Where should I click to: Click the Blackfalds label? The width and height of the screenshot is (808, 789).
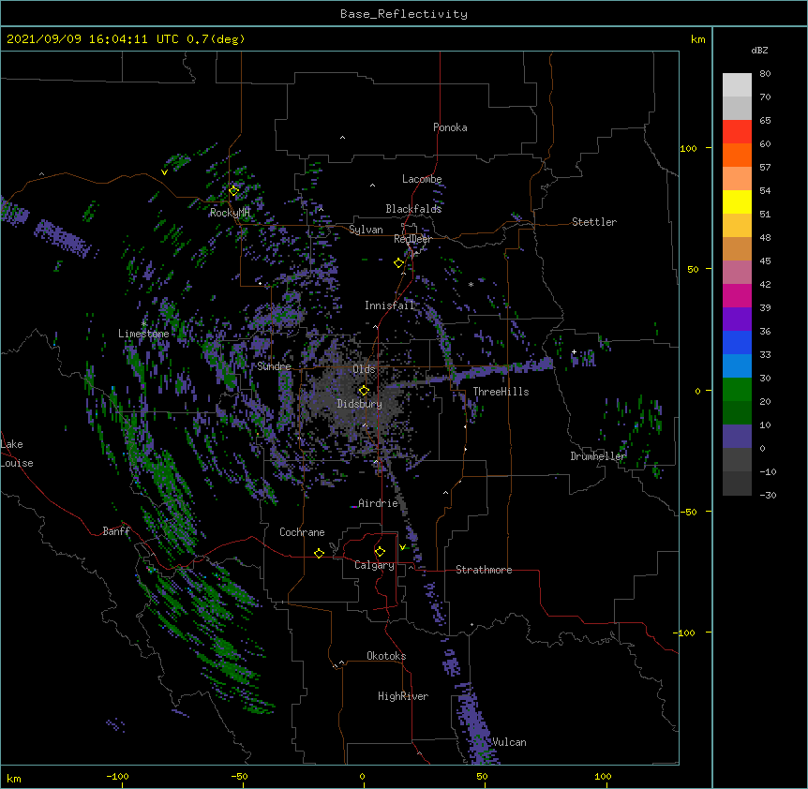click(x=413, y=209)
